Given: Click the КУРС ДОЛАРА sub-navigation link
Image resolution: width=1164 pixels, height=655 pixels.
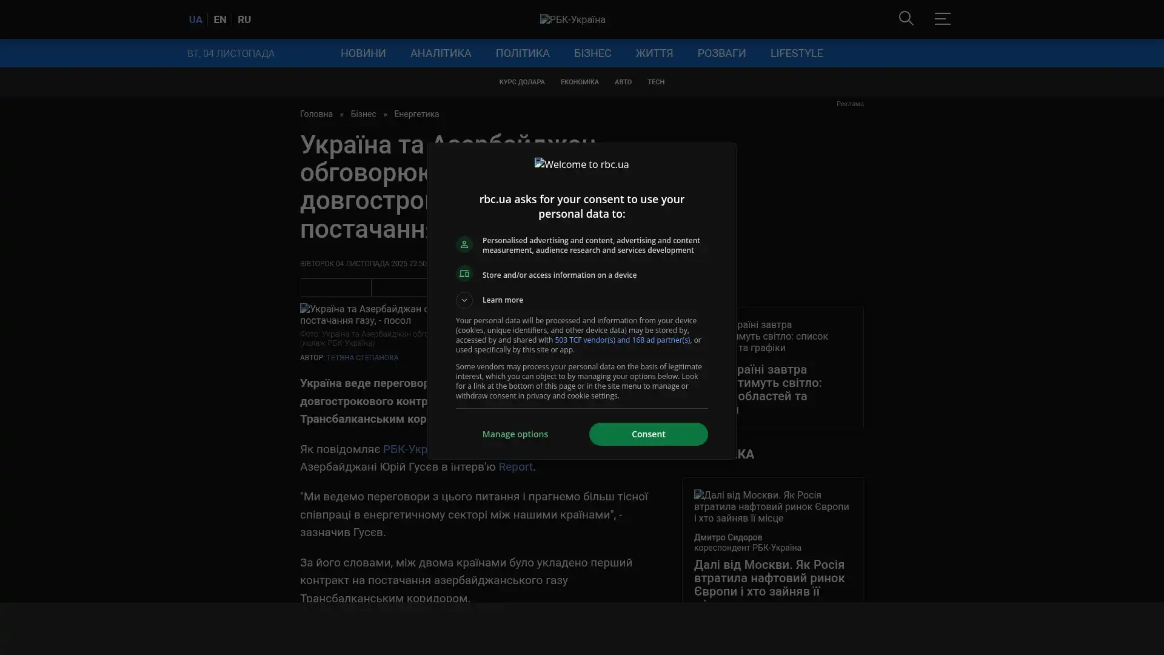Looking at the screenshot, I should coord(521,82).
